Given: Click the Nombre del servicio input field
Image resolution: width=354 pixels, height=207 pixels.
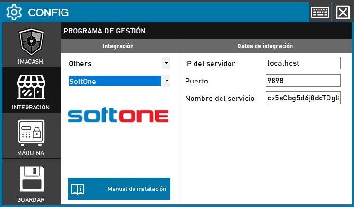Looking at the screenshot, I should pyautogui.click(x=303, y=99).
